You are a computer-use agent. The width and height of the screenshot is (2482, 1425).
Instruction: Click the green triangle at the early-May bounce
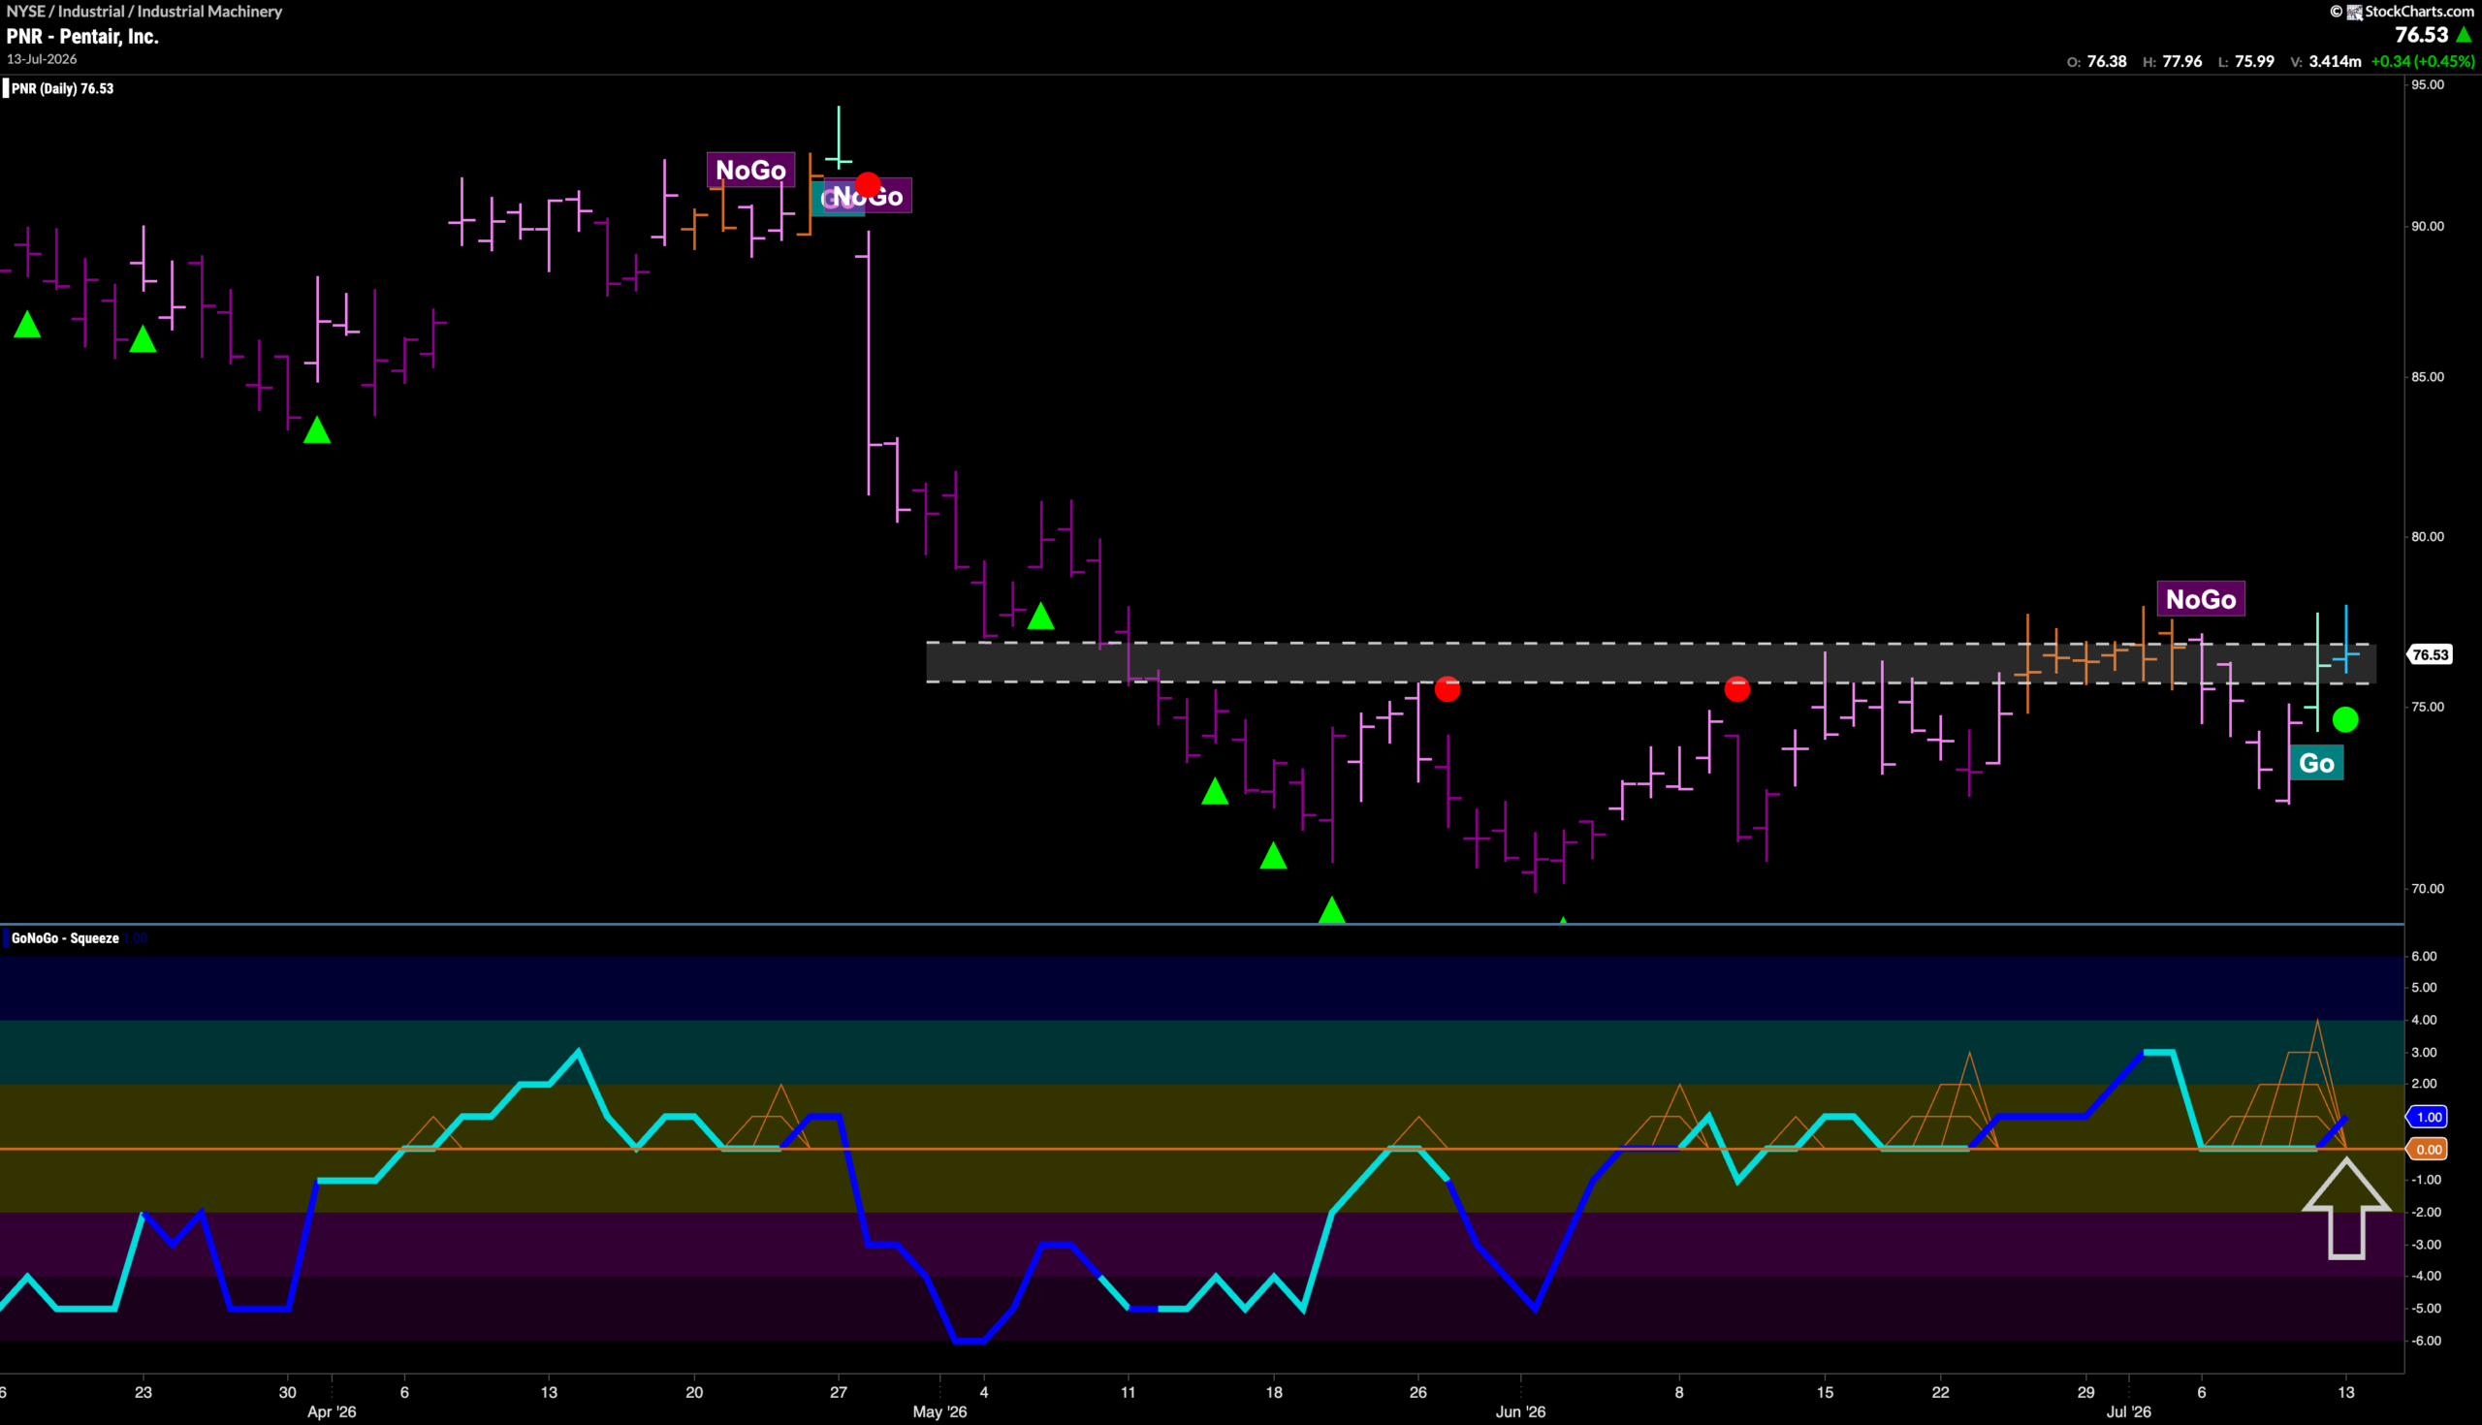[1040, 616]
